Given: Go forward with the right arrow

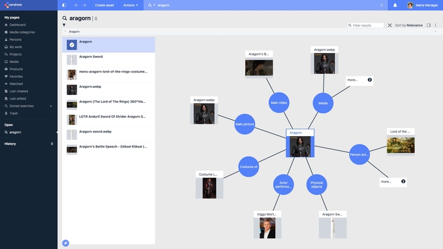Looking at the screenshot, I should point(84,5).
